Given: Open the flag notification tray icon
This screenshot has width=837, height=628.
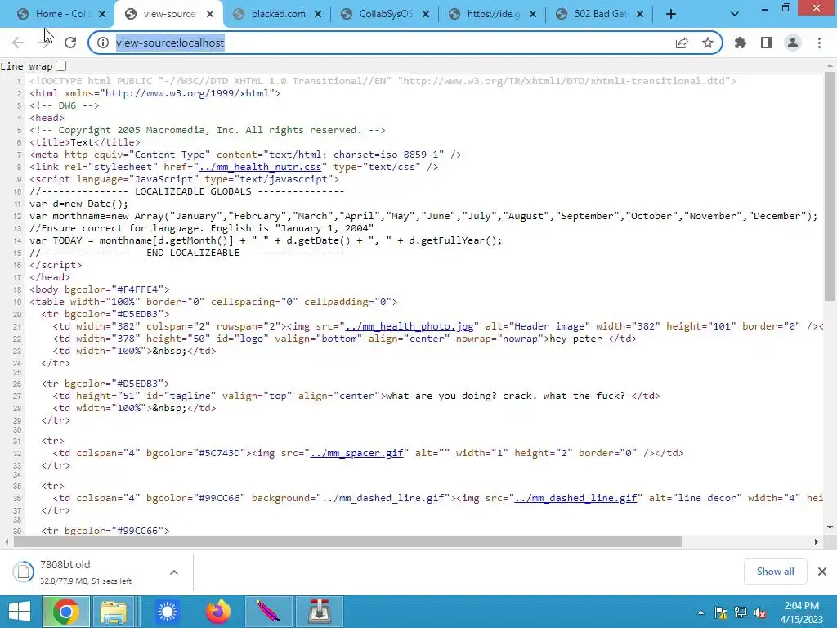Looking at the screenshot, I should 721,612.
